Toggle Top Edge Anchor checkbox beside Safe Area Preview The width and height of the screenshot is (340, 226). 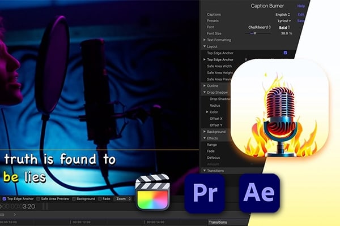pyautogui.click(x=4, y=199)
